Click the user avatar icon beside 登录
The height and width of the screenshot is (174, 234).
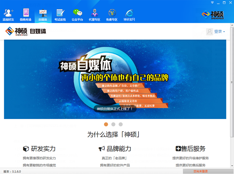(x=210, y=32)
